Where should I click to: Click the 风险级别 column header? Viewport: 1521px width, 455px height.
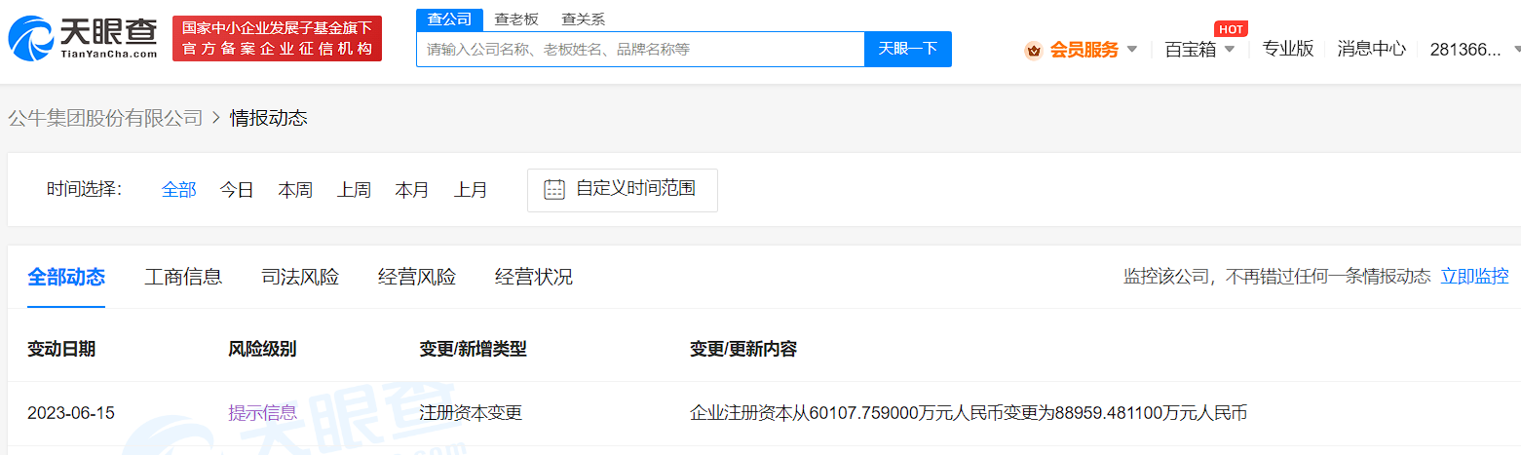[x=262, y=349]
